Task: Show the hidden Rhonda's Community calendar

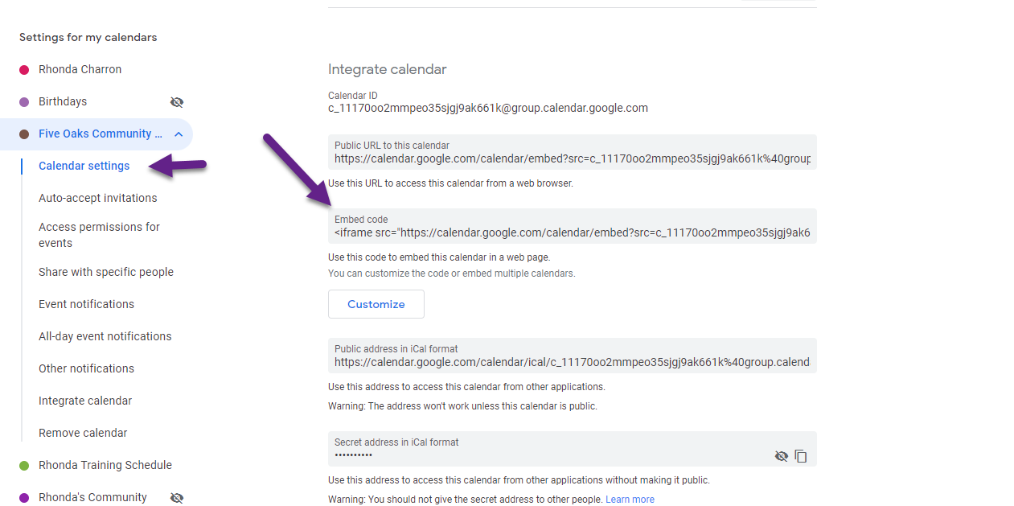Action: click(x=177, y=498)
